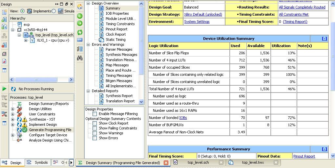Tick the Show Warnings checkbox
This screenshot has width=335, height=168.
coord(95,133)
